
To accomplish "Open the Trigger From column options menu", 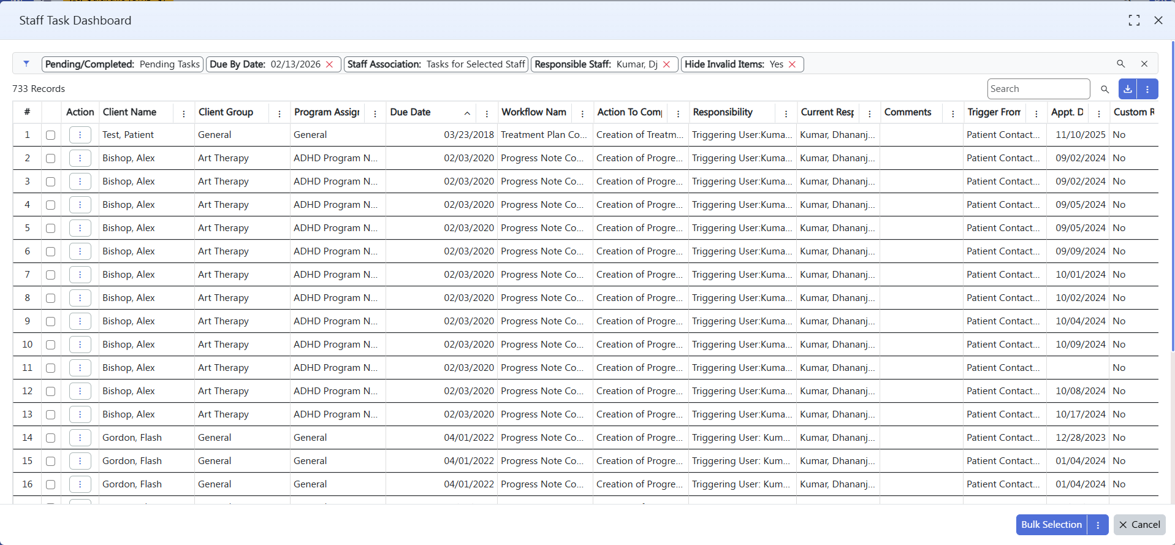I will pos(1036,113).
